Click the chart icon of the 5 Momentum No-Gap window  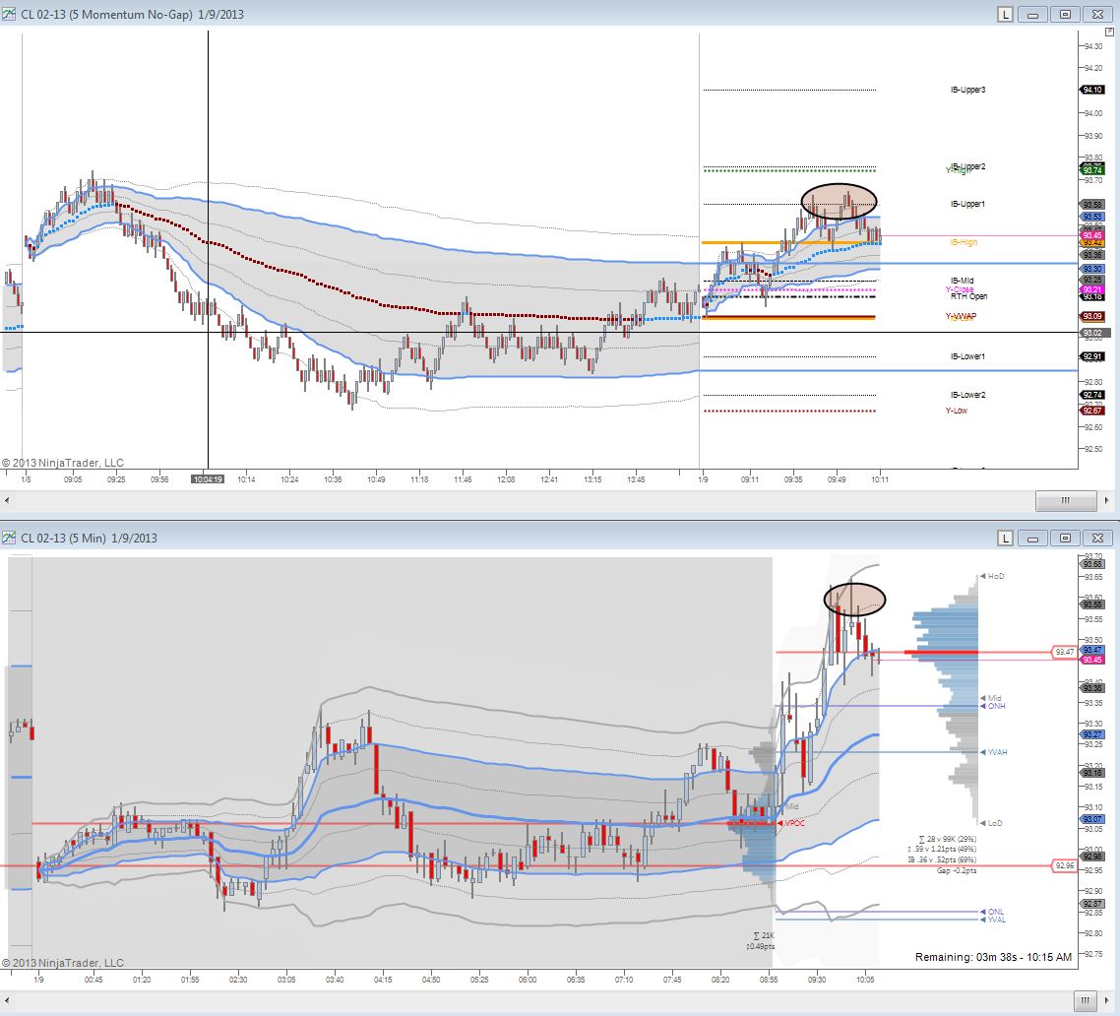[x=9, y=14]
